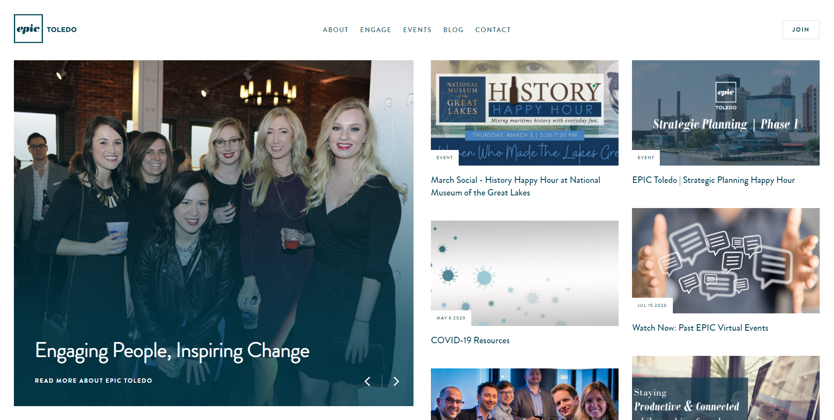Viewport: 834px width, 420px height.
Task: Open EPIC Toledo Strategic Planning Happy Hour link
Action: click(x=714, y=180)
